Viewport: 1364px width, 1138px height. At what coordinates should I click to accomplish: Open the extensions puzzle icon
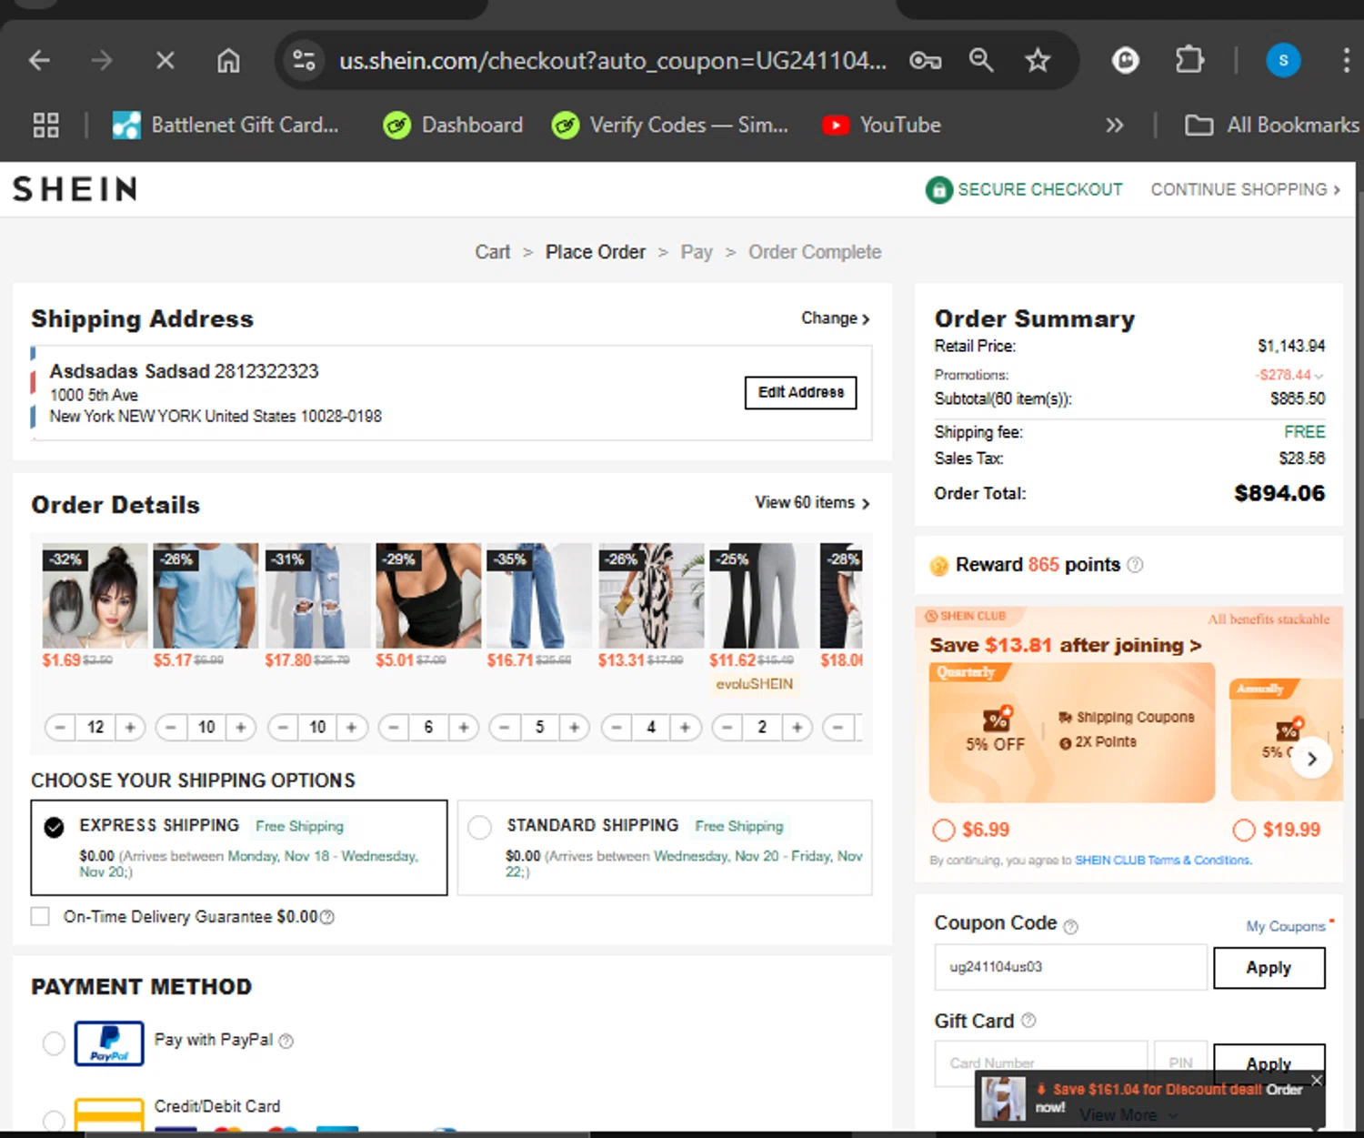[x=1189, y=61]
